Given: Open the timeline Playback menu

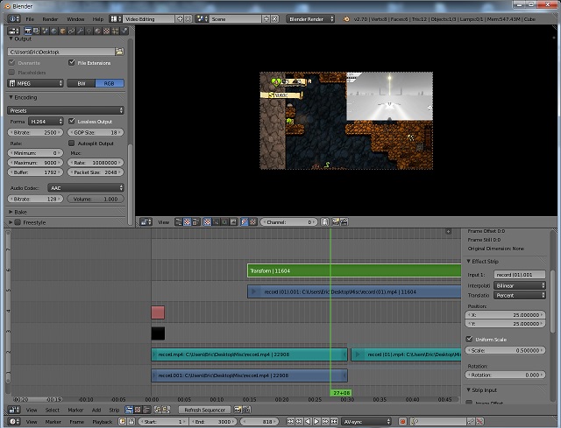Looking at the screenshot, I should click(103, 422).
